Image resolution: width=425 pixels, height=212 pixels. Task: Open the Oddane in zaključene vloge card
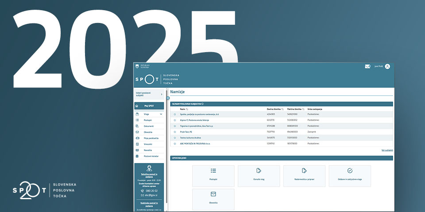point(350,176)
